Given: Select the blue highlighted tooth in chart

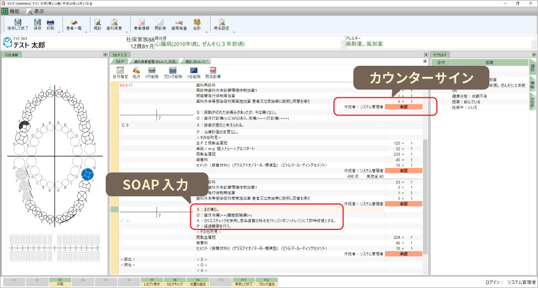Looking at the screenshot, I should click(x=86, y=174).
